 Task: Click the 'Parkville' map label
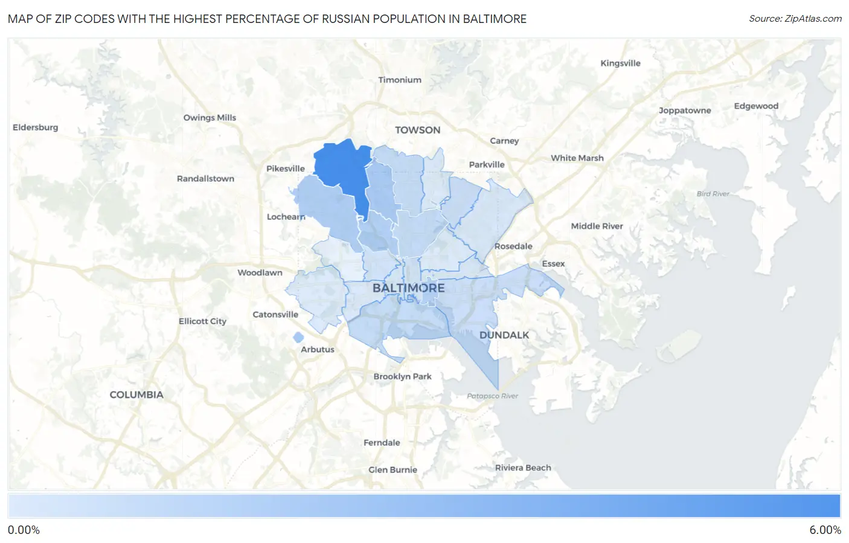point(487,165)
